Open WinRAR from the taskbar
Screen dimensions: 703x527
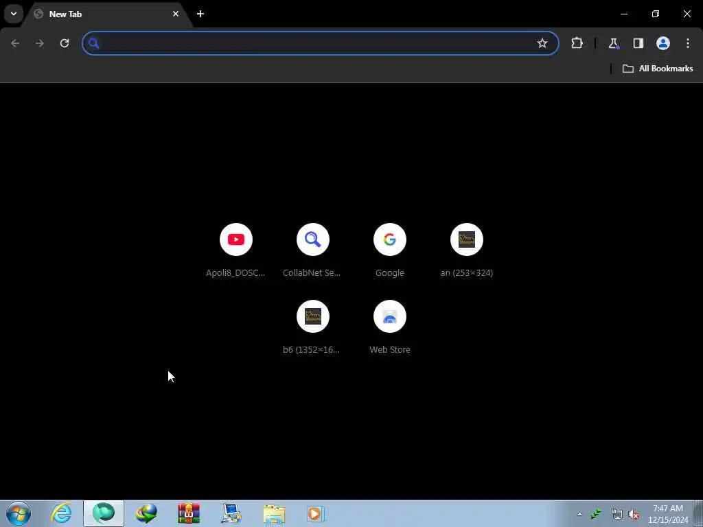tap(189, 513)
